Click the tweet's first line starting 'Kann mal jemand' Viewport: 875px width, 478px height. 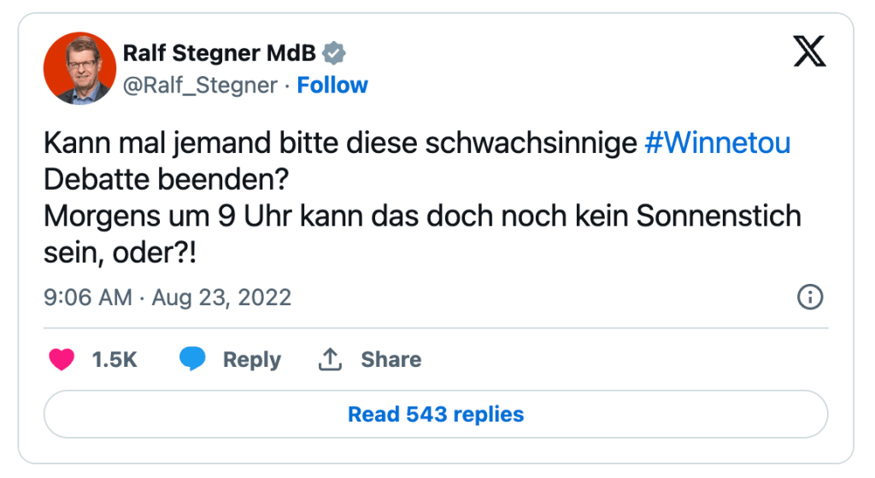click(x=342, y=144)
